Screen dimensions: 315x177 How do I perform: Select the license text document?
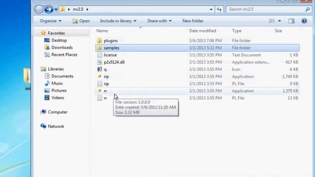click(110, 55)
